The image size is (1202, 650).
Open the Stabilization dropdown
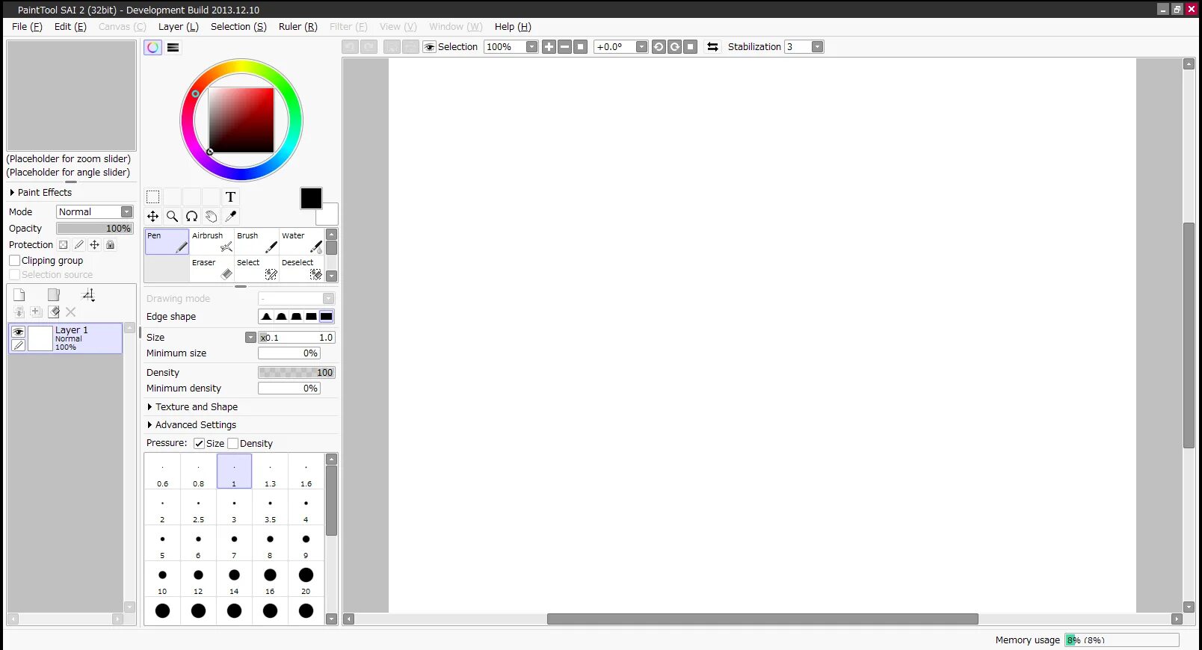818,46
